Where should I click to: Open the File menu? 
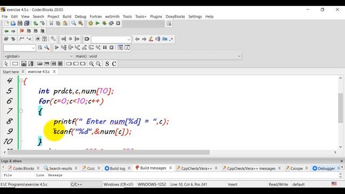[5, 17]
